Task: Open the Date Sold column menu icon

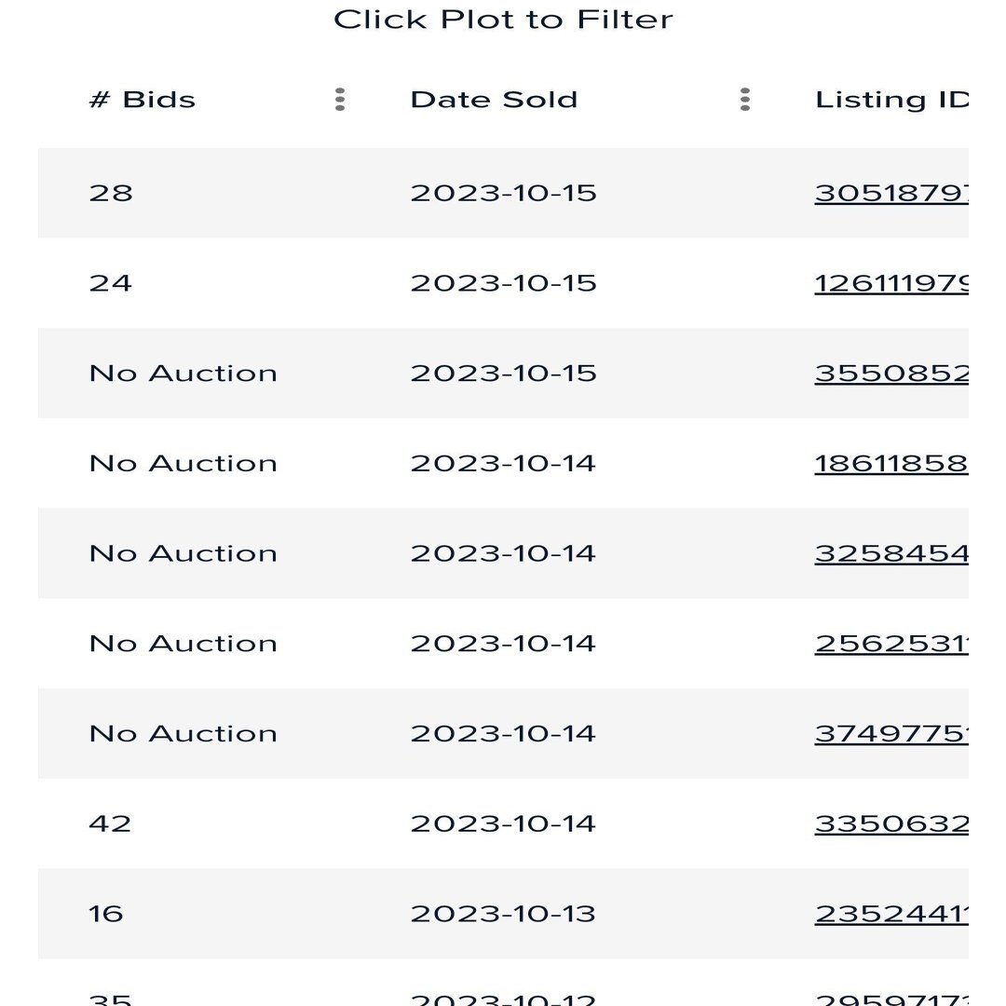Action: coord(745,100)
